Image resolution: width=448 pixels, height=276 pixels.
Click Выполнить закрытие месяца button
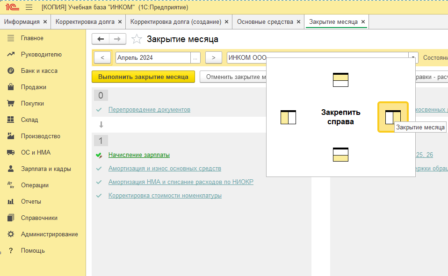tap(143, 77)
